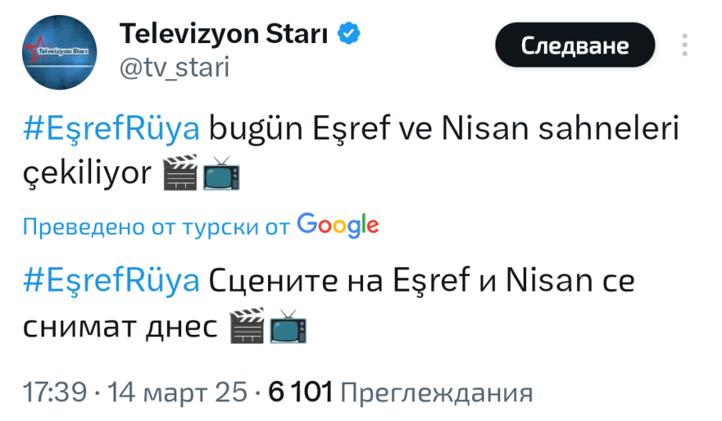Click the original Turkish tweet text
This screenshot has width=722, height=421.
(x=439, y=129)
